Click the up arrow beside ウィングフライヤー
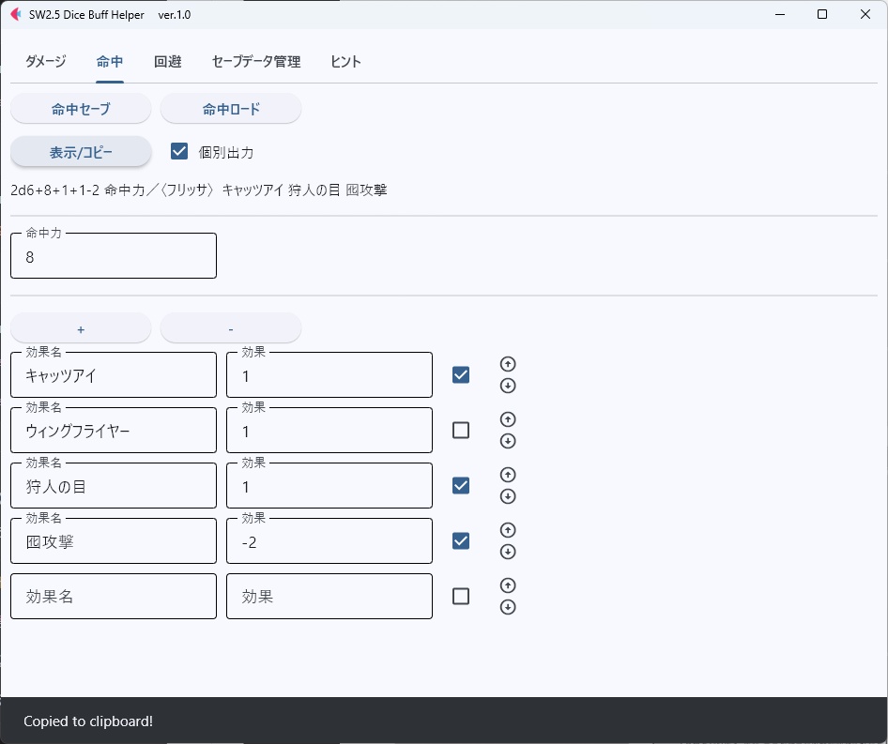The width and height of the screenshot is (888, 744). tap(508, 419)
